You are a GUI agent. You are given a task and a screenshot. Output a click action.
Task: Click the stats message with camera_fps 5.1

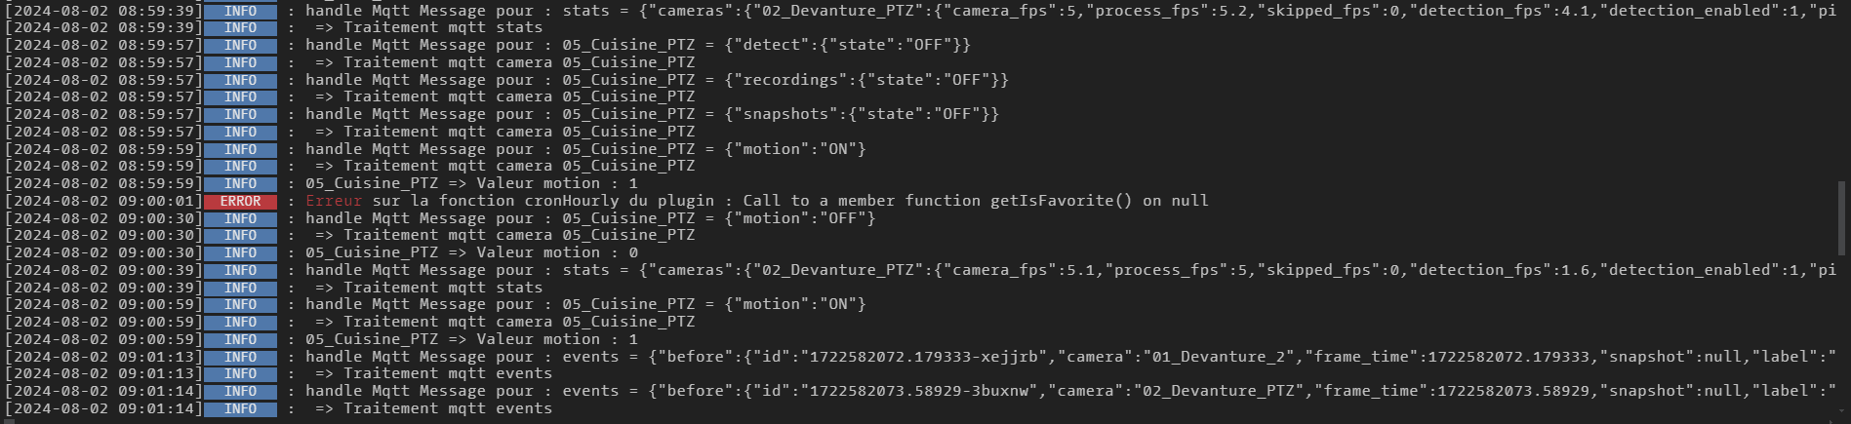coord(1069,270)
